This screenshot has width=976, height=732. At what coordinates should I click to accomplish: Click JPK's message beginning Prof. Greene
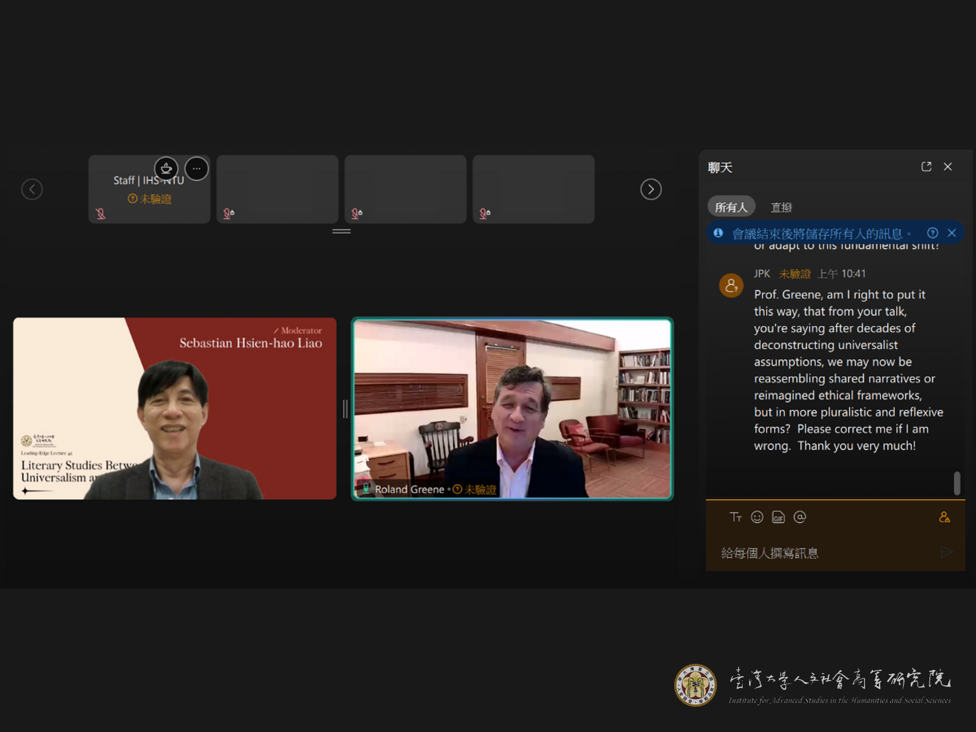[848, 370]
